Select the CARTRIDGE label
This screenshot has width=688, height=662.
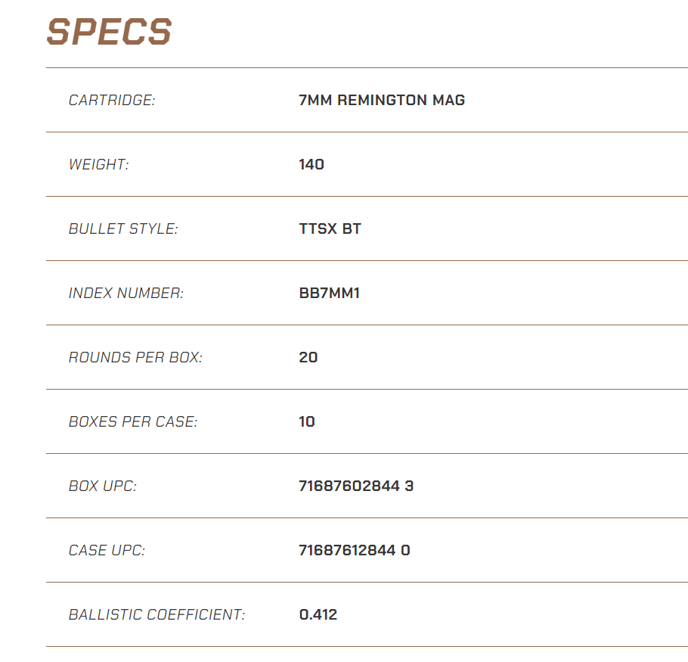[112, 100]
